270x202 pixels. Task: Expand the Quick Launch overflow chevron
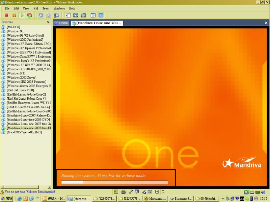[37, 198]
